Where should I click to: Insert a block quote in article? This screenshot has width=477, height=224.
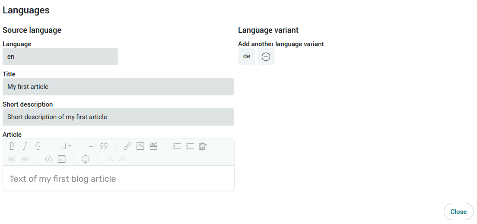(104, 146)
